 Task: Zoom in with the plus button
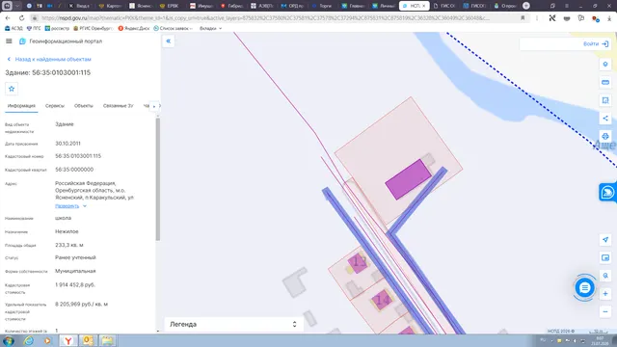pos(605,293)
